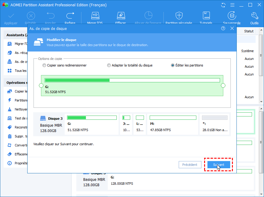This screenshot has height=197, width=264.
Task: Select the M: 47.85GB NTFS partition
Action: click(x=173, y=124)
